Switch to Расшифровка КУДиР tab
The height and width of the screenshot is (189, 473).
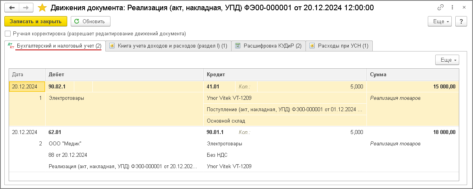click(268, 46)
